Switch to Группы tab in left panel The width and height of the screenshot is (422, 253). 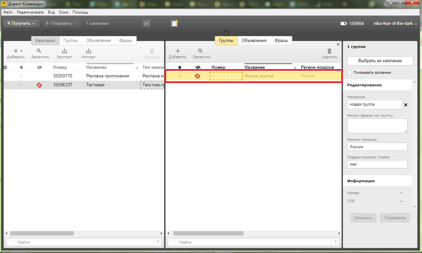click(x=70, y=41)
